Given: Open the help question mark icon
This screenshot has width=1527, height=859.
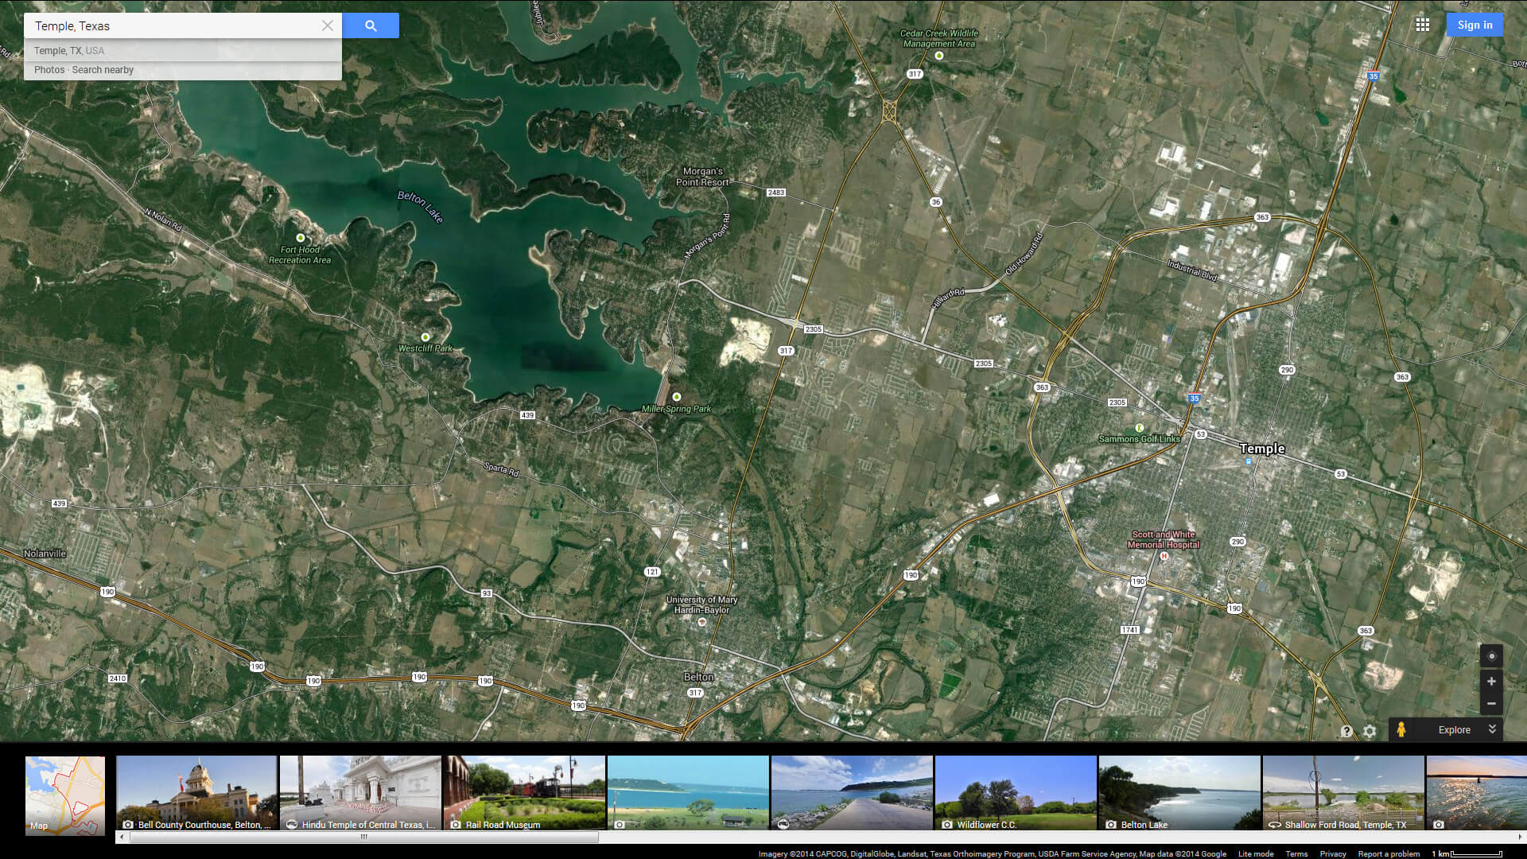Looking at the screenshot, I should tap(1346, 731).
